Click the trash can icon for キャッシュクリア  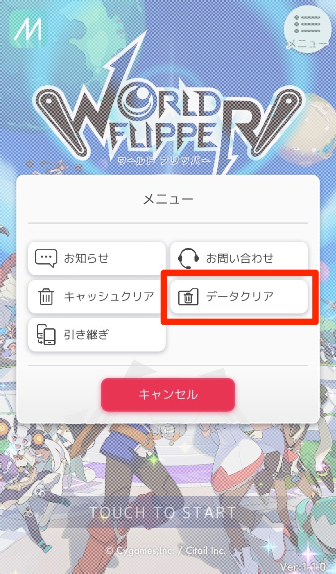(46, 296)
